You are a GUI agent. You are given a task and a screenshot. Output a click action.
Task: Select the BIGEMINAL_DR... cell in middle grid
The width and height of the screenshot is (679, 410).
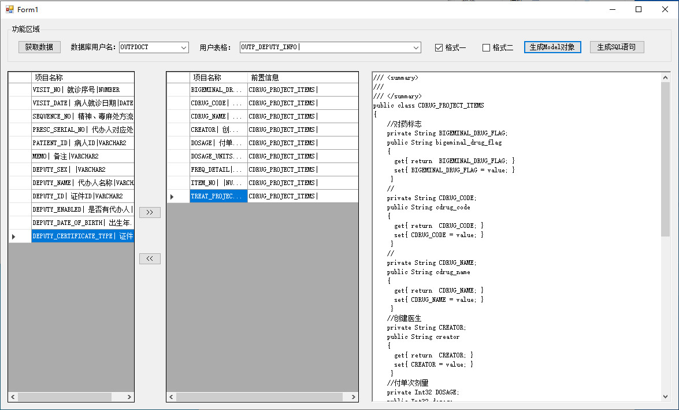coord(218,90)
